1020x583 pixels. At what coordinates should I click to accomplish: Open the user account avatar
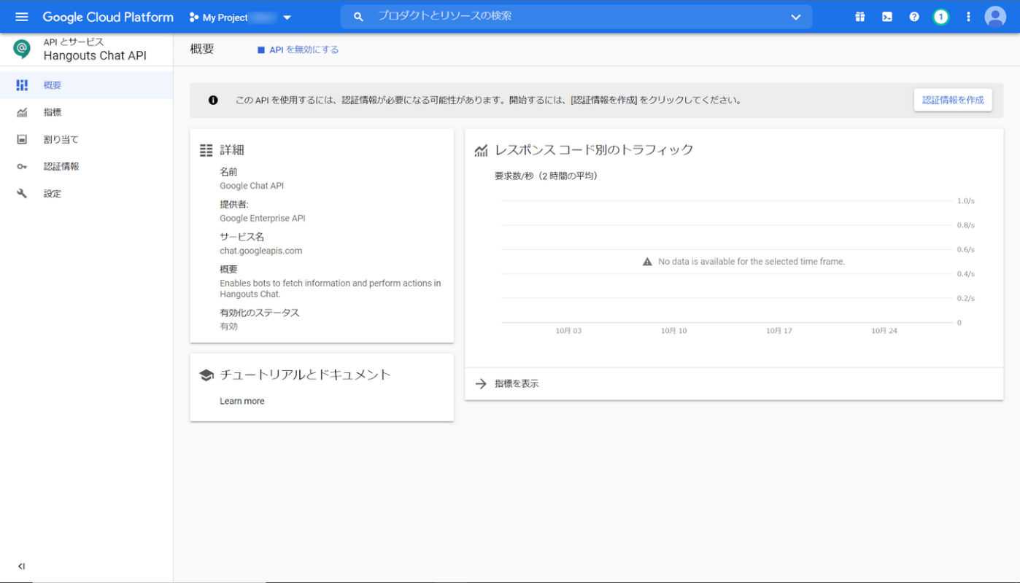995,17
